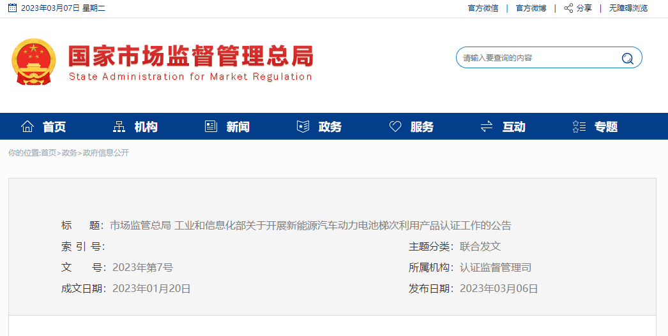The height and width of the screenshot is (336, 668).
Task: Click the national emblem logo
Action: point(34,62)
